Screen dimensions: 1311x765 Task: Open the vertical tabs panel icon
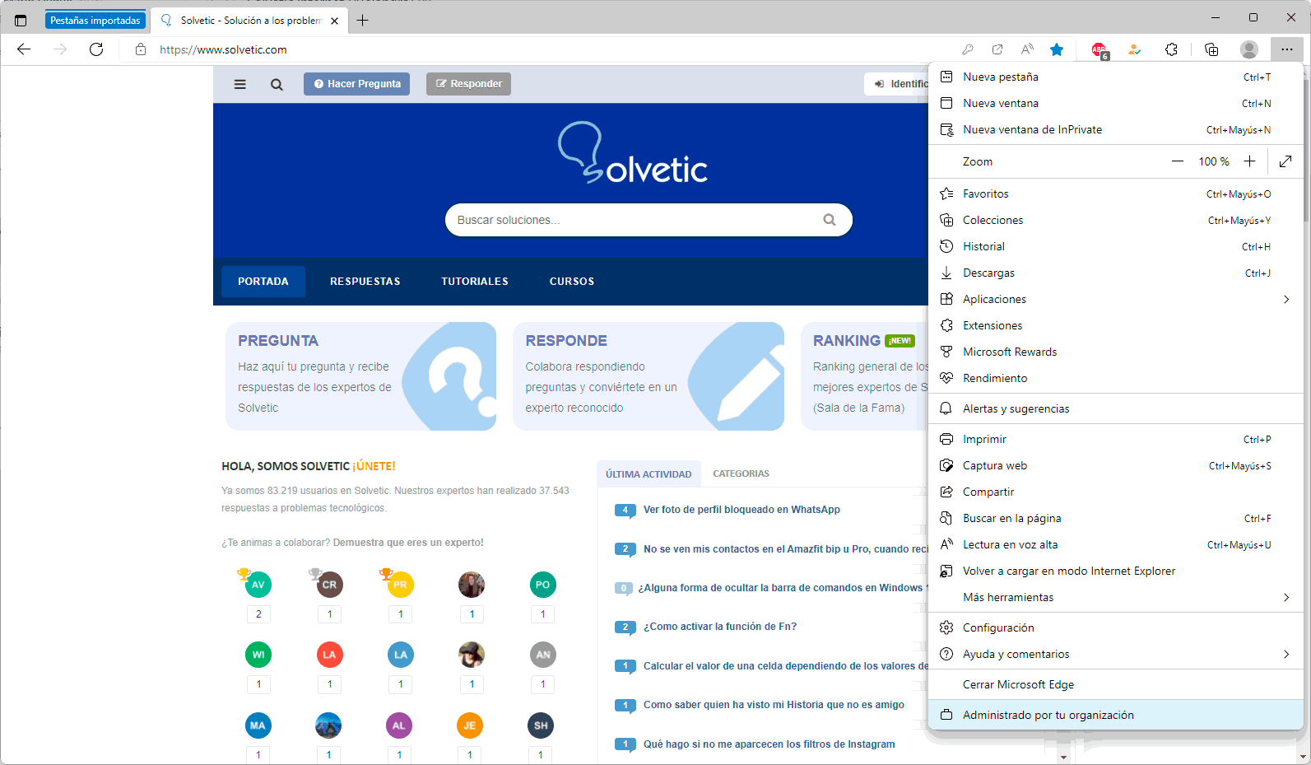point(21,21)
